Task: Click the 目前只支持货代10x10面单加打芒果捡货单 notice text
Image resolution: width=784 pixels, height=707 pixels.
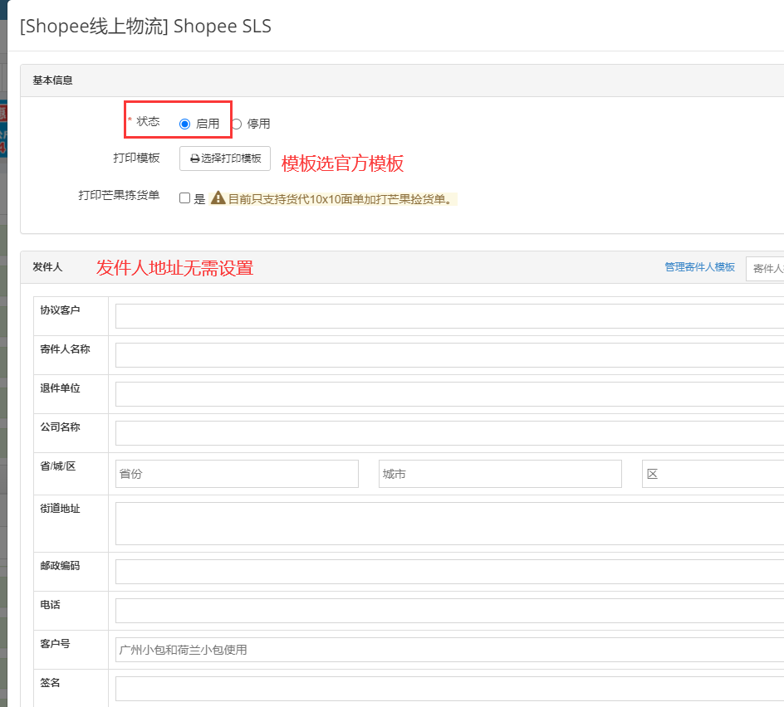Action: 341,199
